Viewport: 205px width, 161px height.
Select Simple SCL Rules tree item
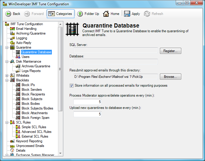click(x=34, y=127)
